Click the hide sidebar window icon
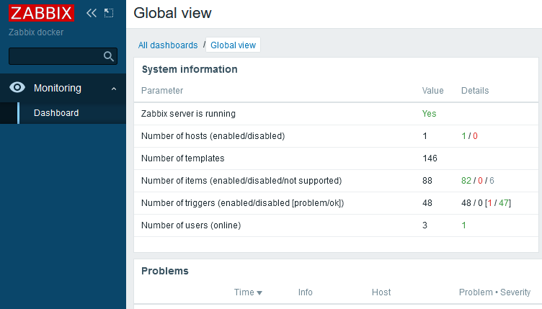The width and height of the screenshot is (542, 309). [109, 13]
